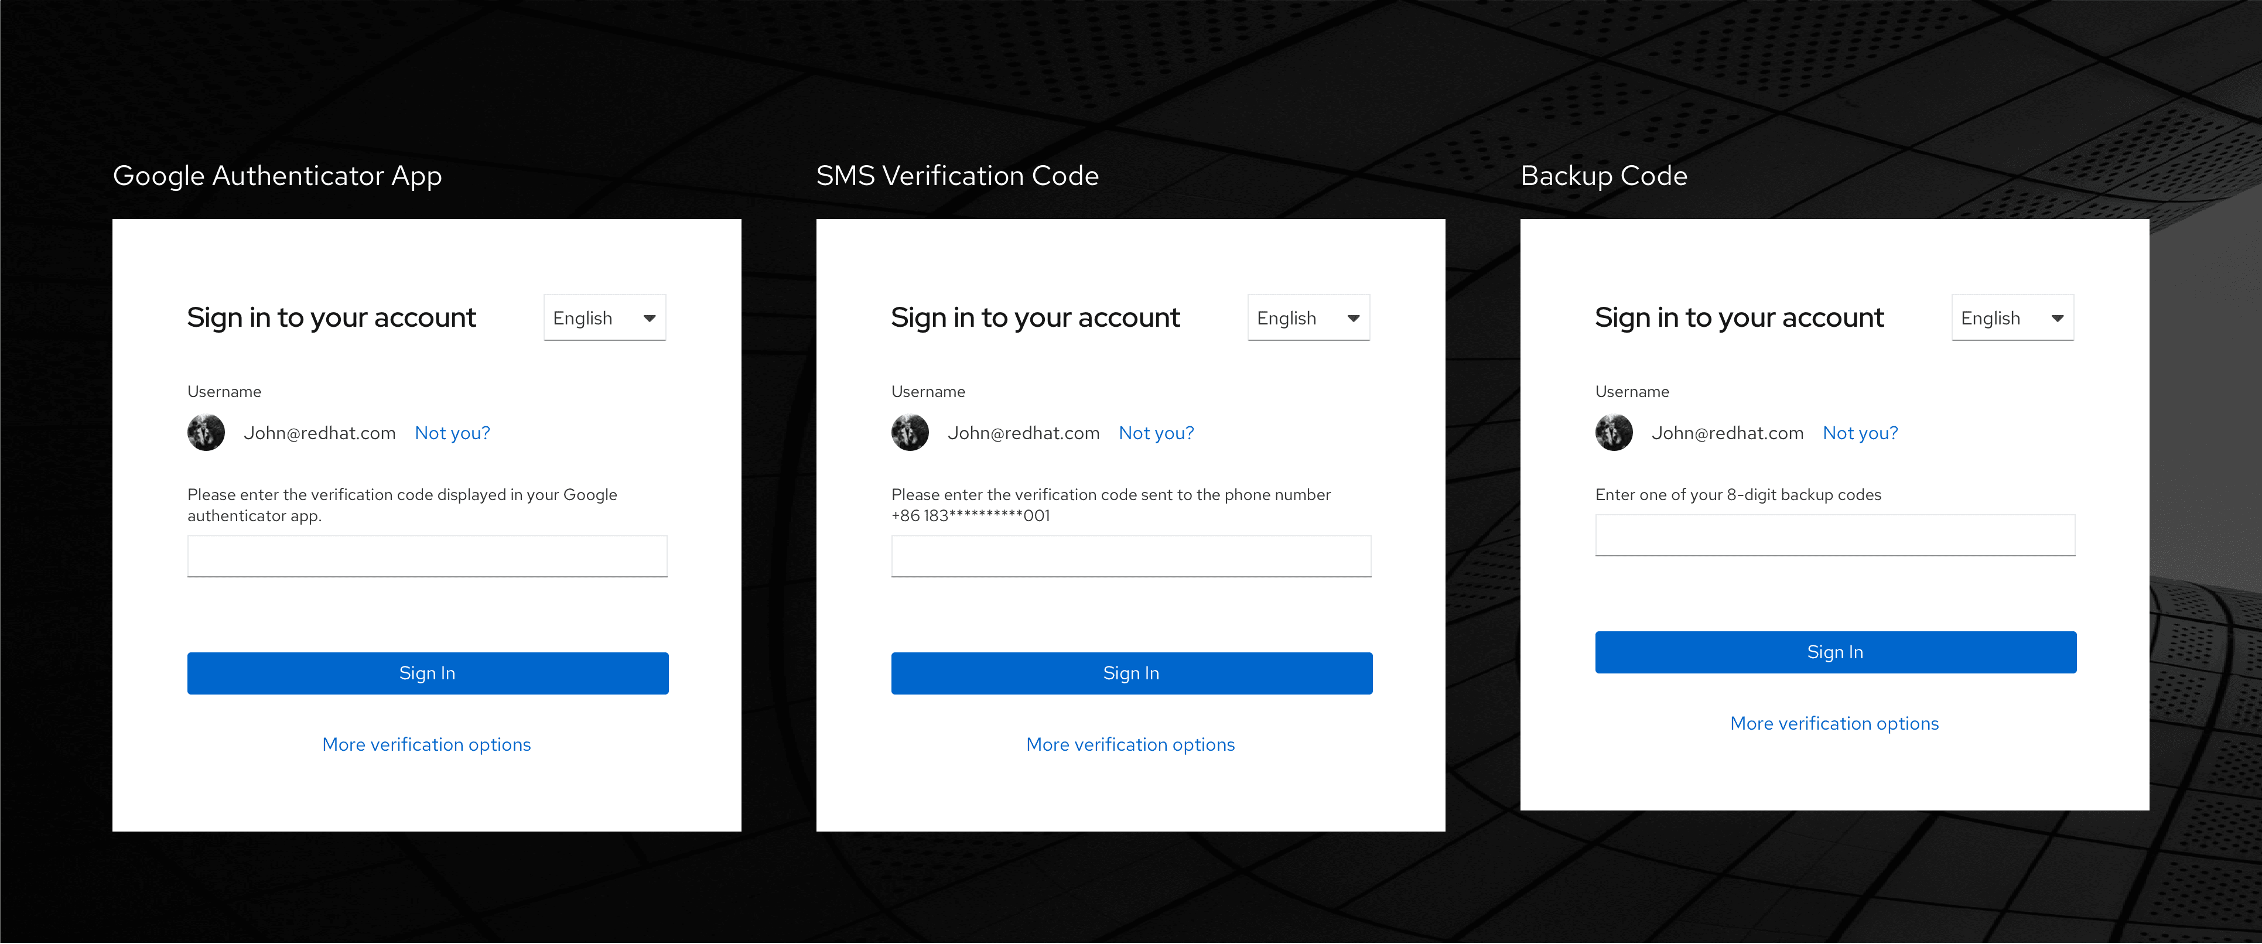2262x944 pixels.
Task: Click the Google authenticator verification code field
Action: click(427, 556)
